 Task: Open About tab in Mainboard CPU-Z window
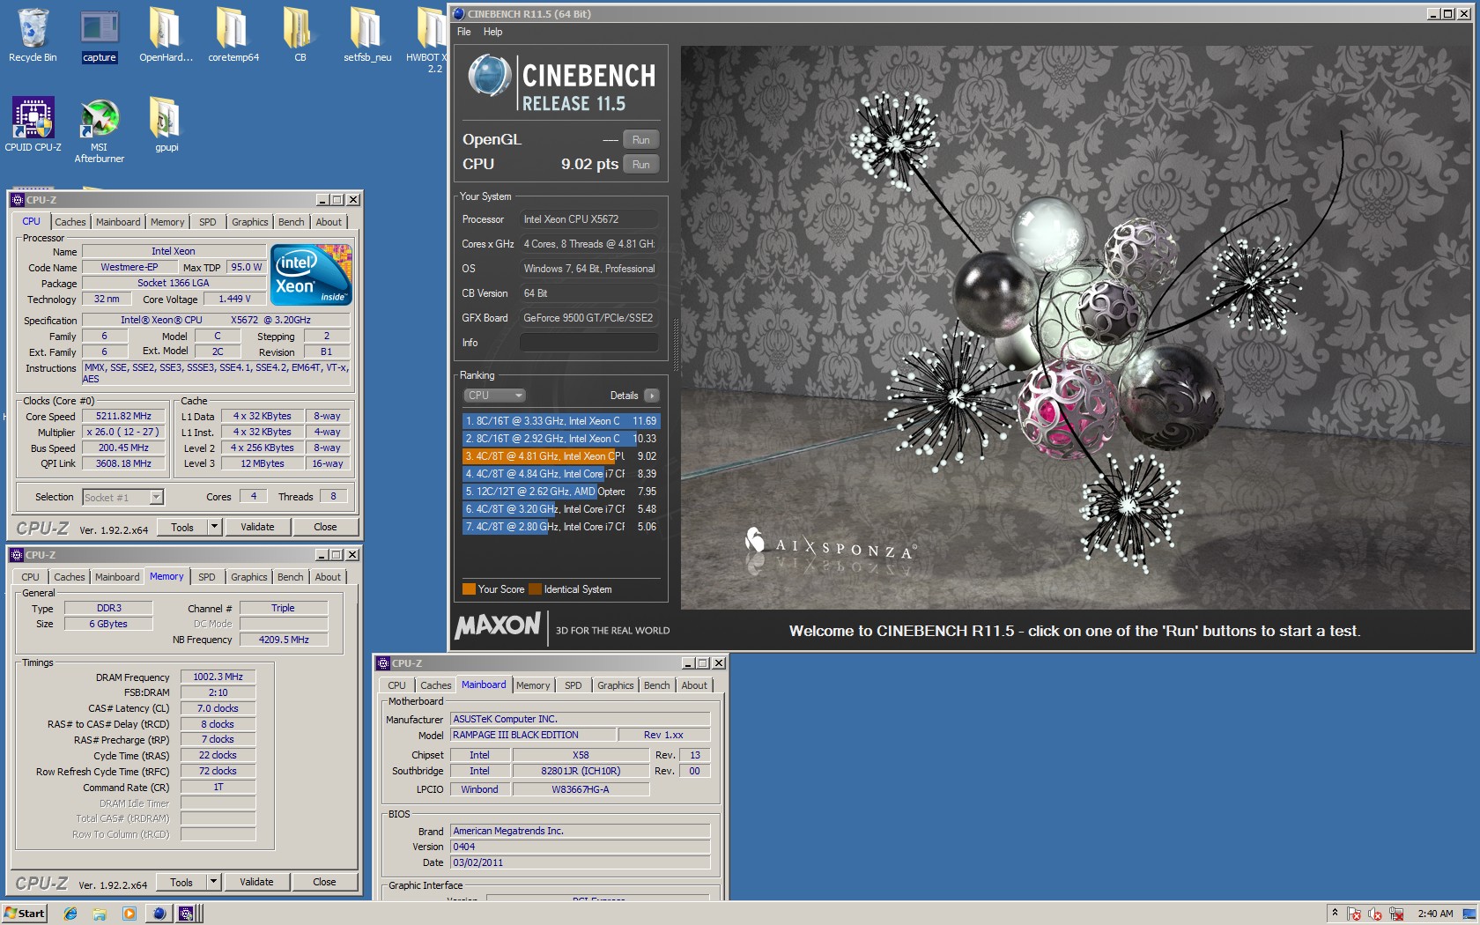click(x=694, y=685)
